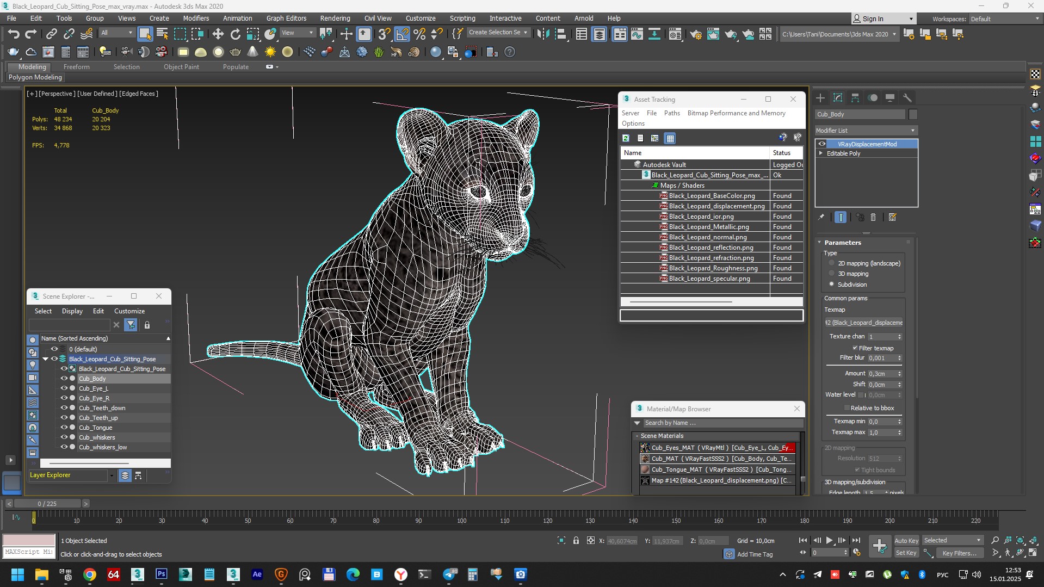This screenshot has width=1044, height=587.
Task: Open the Modifiers menu
Action: click(x=196, y=18)
